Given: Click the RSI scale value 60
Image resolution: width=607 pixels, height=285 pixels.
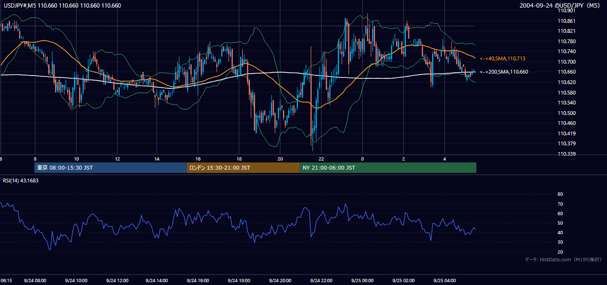Looking at the screenshot, I should 560,213.
